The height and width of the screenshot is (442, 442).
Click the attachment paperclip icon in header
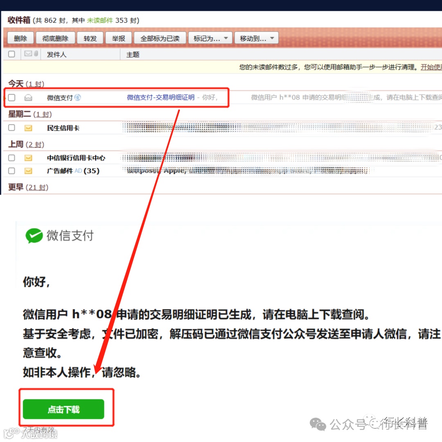(36, 54)
